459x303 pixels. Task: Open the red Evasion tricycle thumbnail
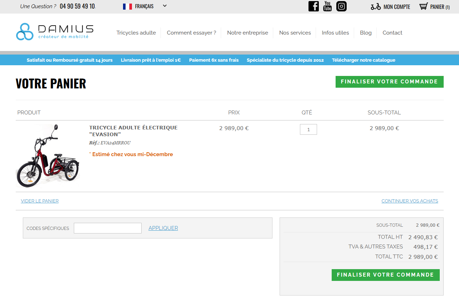coord(48,156)
